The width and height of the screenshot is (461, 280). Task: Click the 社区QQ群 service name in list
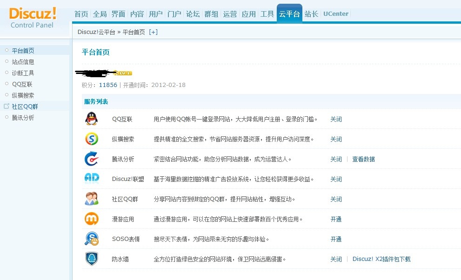coord(125,199)
